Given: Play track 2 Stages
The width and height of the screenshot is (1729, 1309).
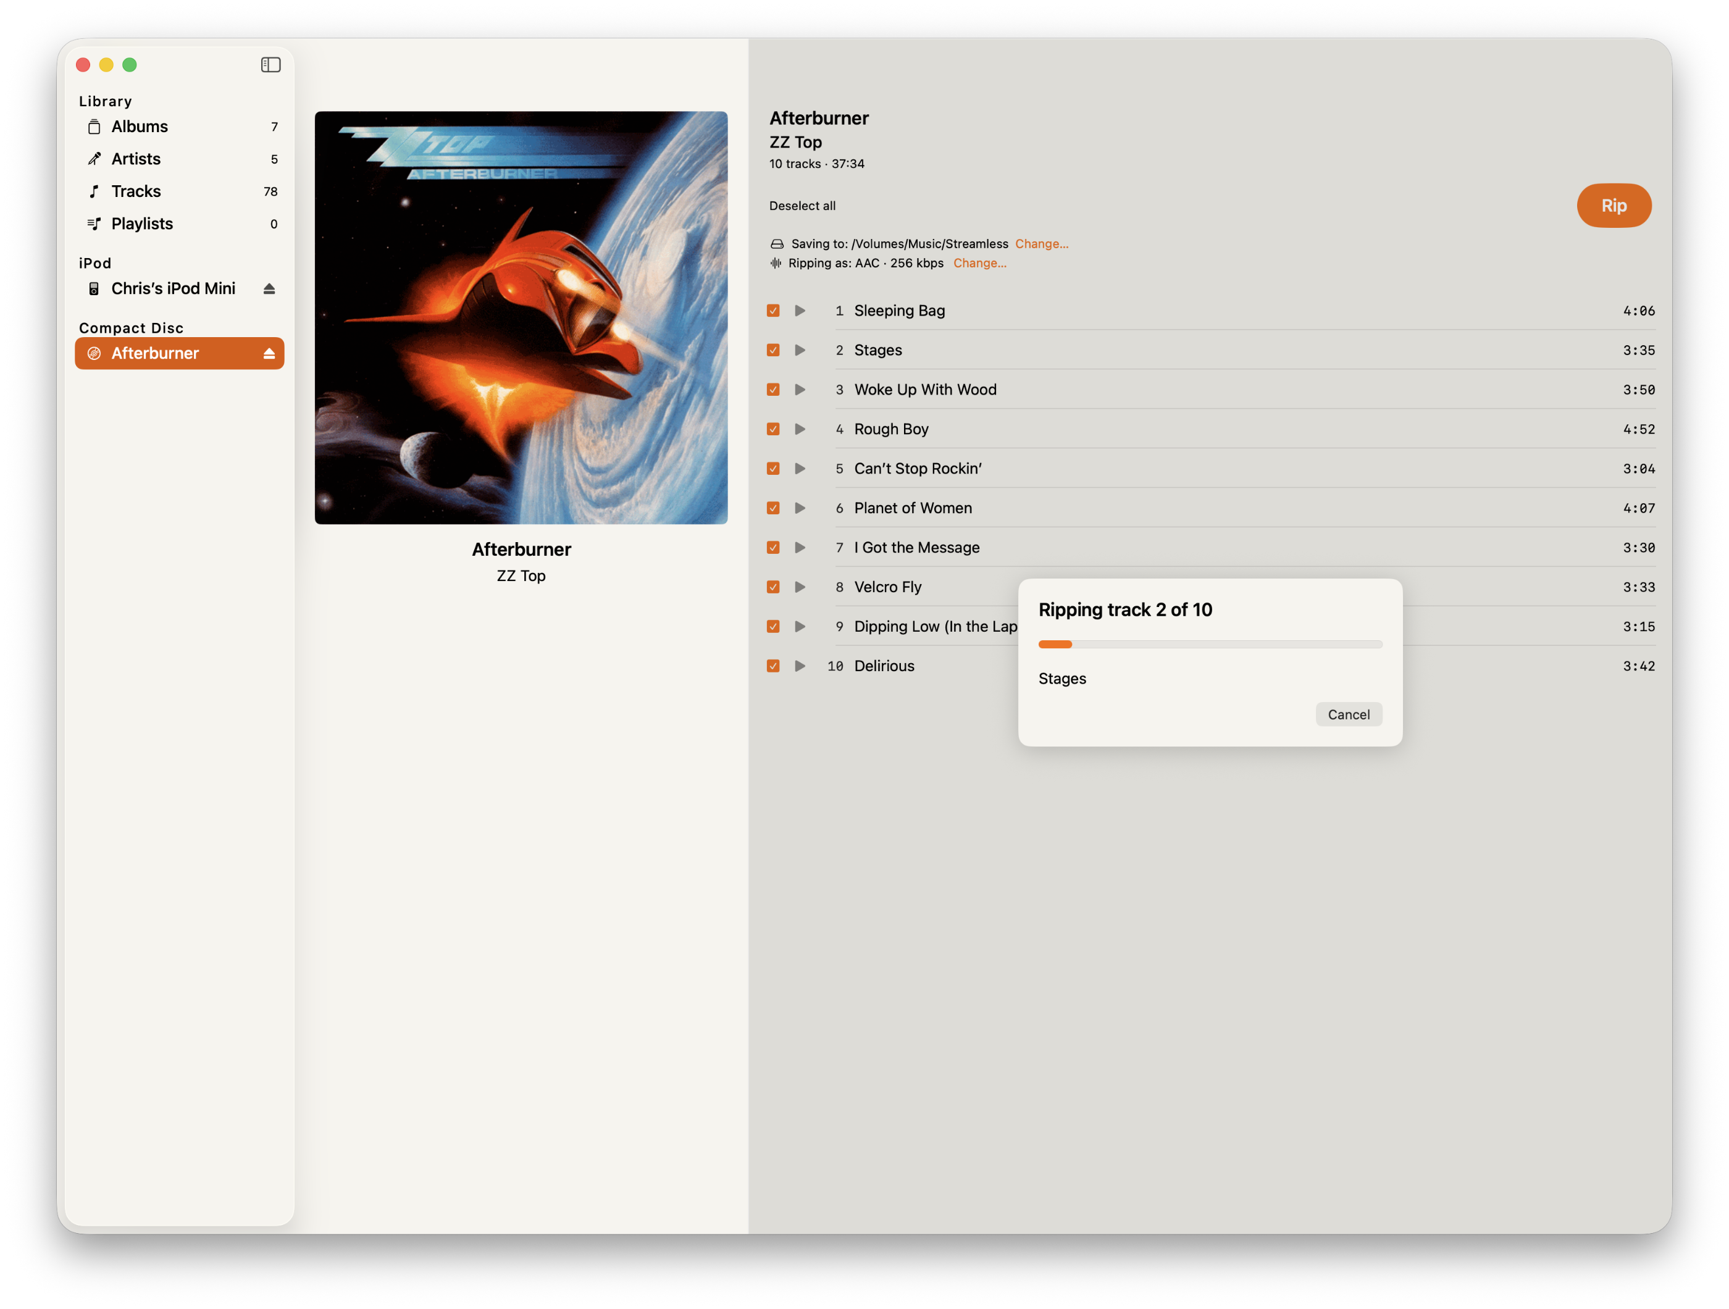Looking at the screenshot, I should 800,350.
